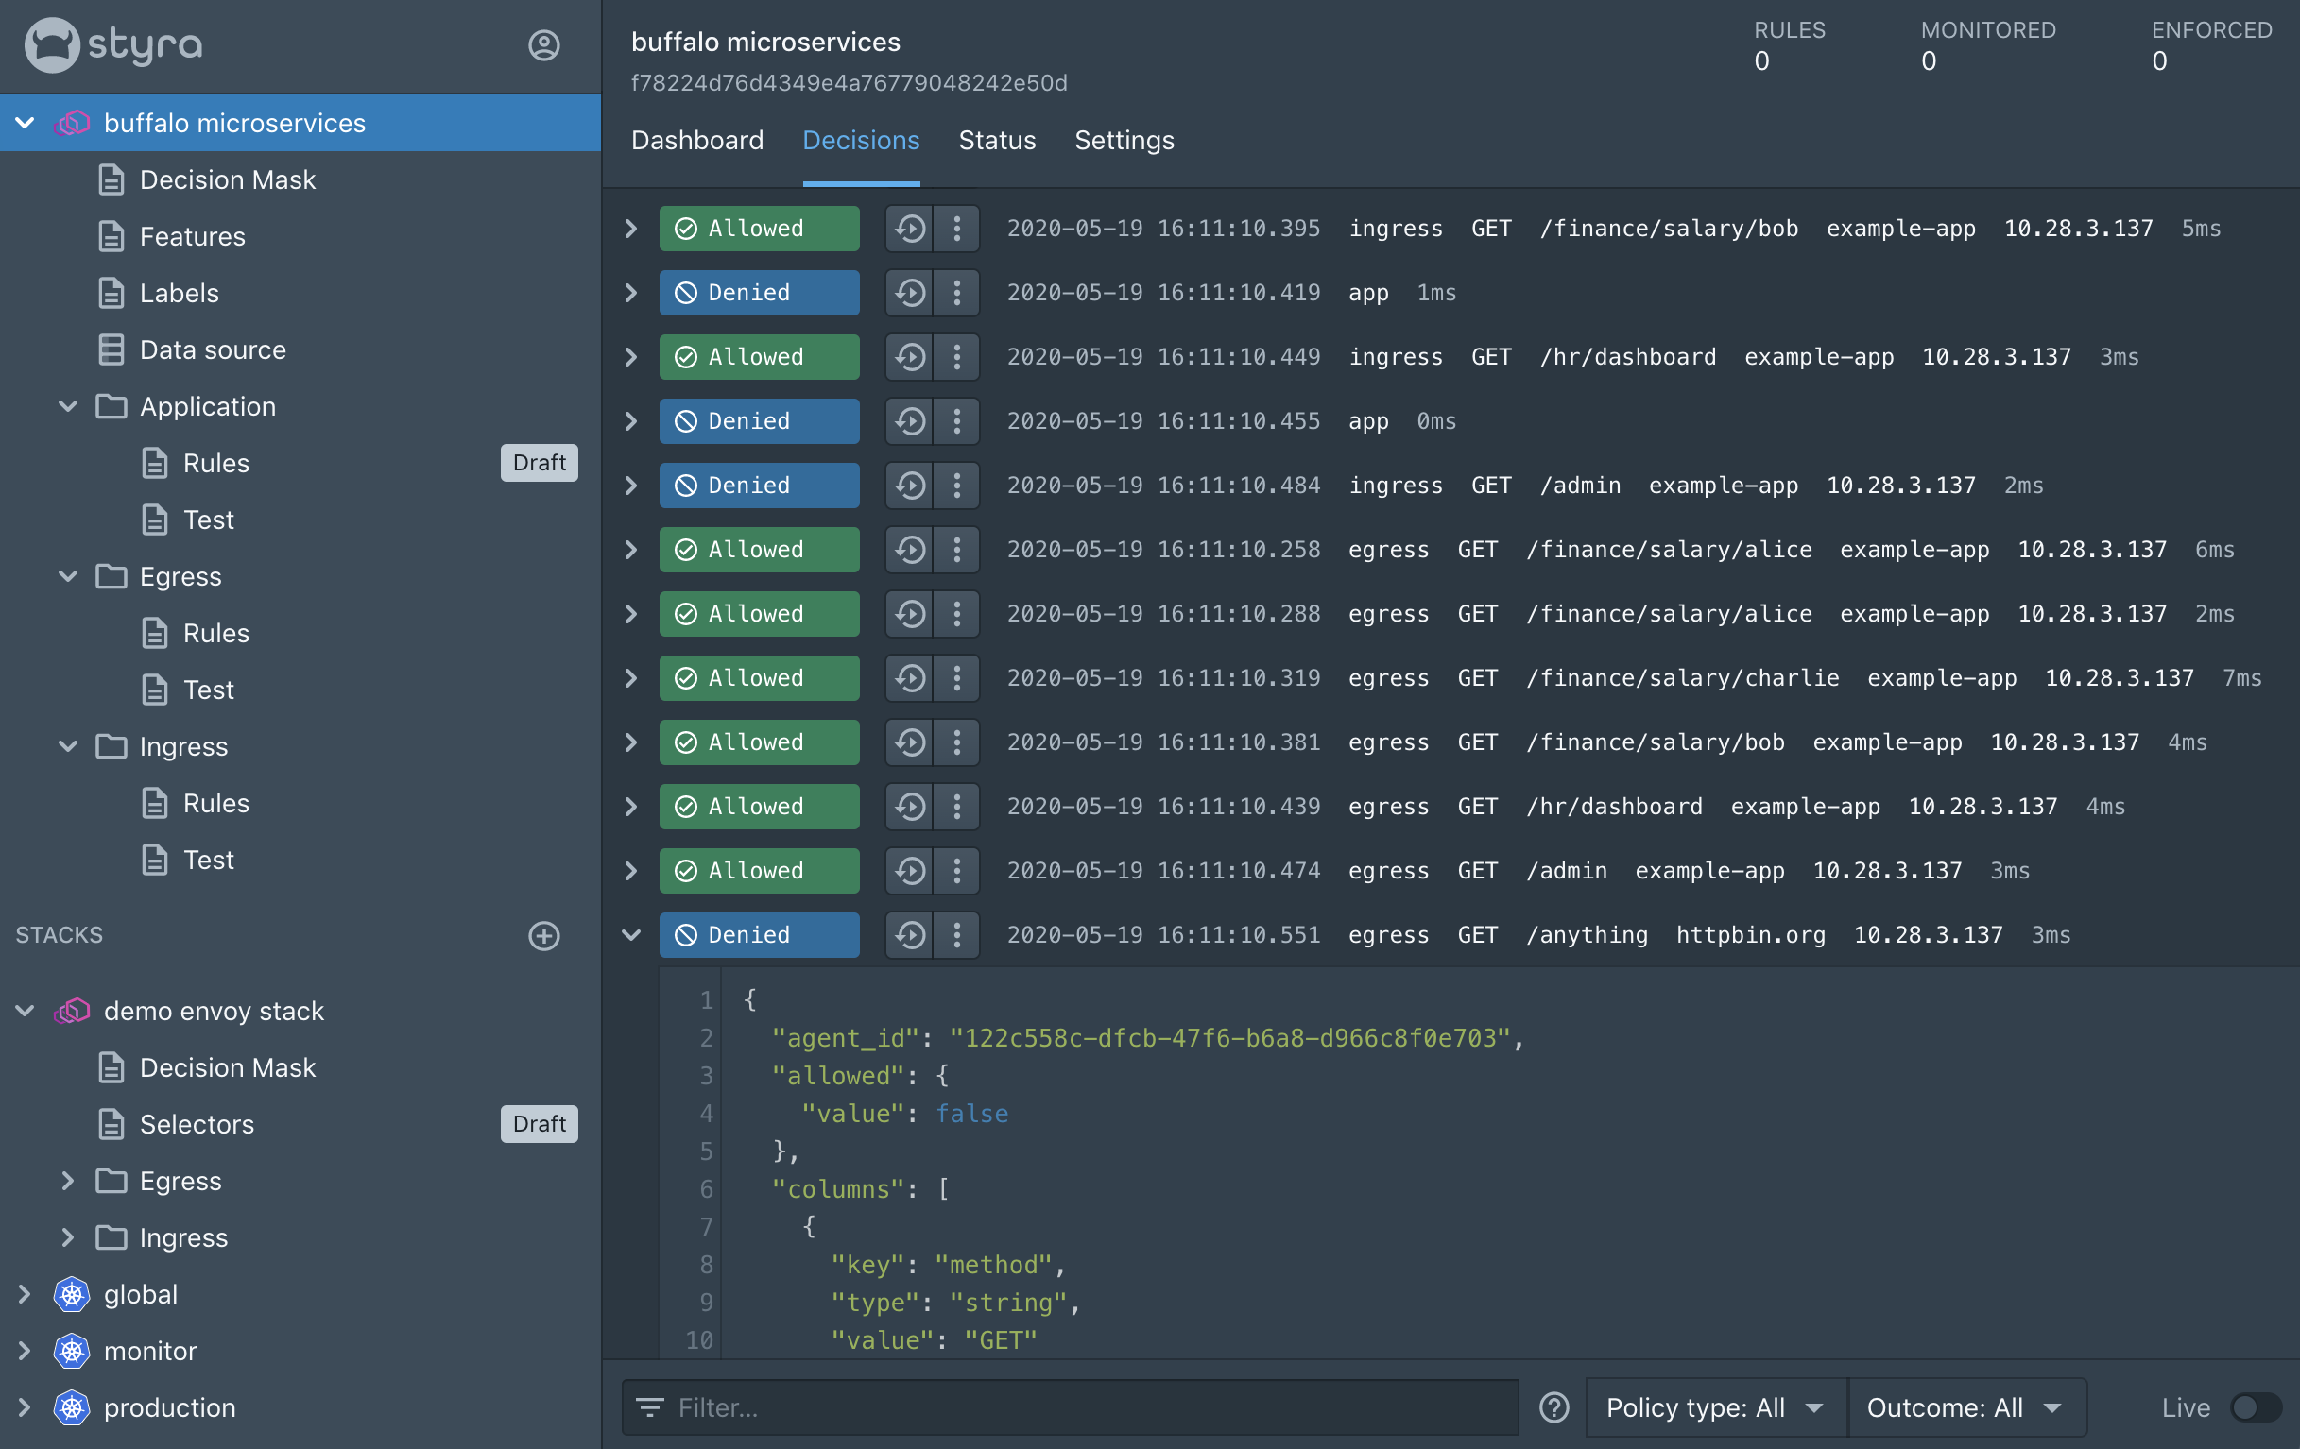The height and width of the screenshot is (1449, 2300).
Task: Open the Status tab
Action: coord(996,141)
